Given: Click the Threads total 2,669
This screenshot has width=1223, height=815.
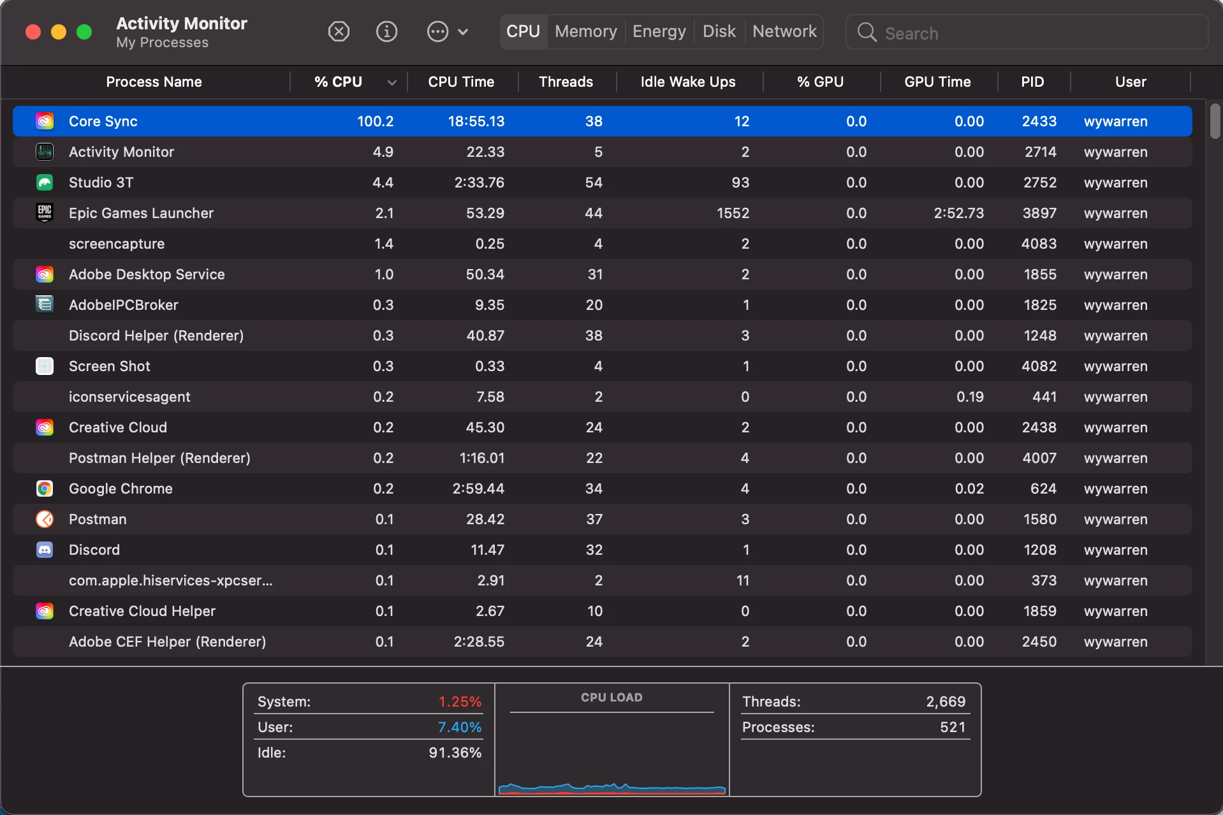Looking at the screenshot, I should pyautogui.click(x=946, y=701).
